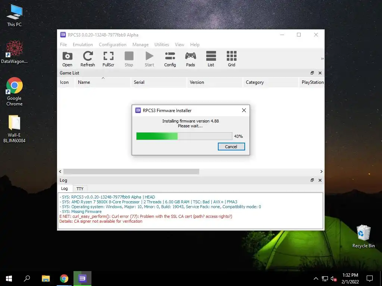Open the Manage menu
Image resolution: width=382 pixels, height=286 pixels.
coord(140,45)
